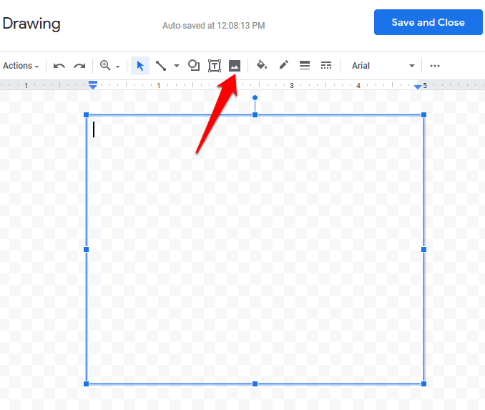Open the Border dash menu
Image resolution: width=485 pixels, height=410 pixels.
pyautogui.click(x=326, y=65)
